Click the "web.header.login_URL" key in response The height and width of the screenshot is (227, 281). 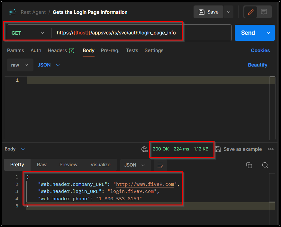(70, 192)
